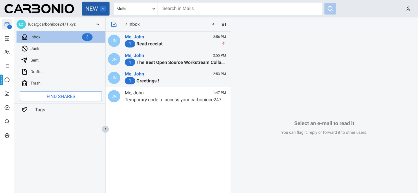This screenshot has height=193, width=418.
Task: Open the Search module in sidebar
Action: pos(7,122)
